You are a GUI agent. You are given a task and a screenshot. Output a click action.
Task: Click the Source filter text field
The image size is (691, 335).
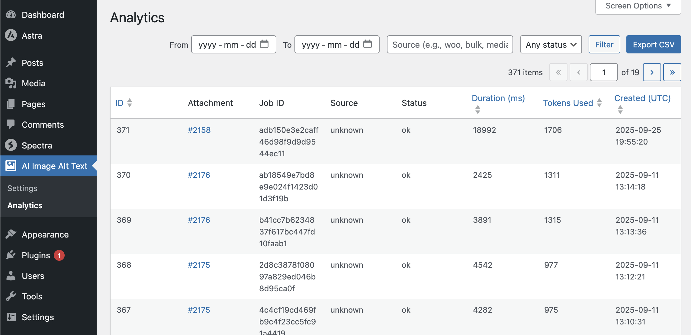point(450,44)
